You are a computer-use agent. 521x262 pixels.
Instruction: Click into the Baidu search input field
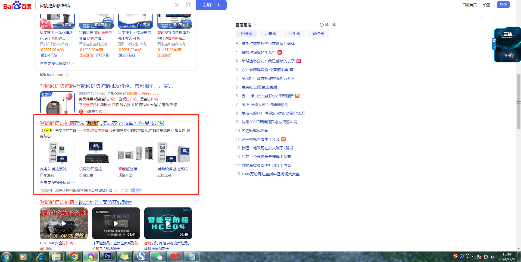pos(106,5)
